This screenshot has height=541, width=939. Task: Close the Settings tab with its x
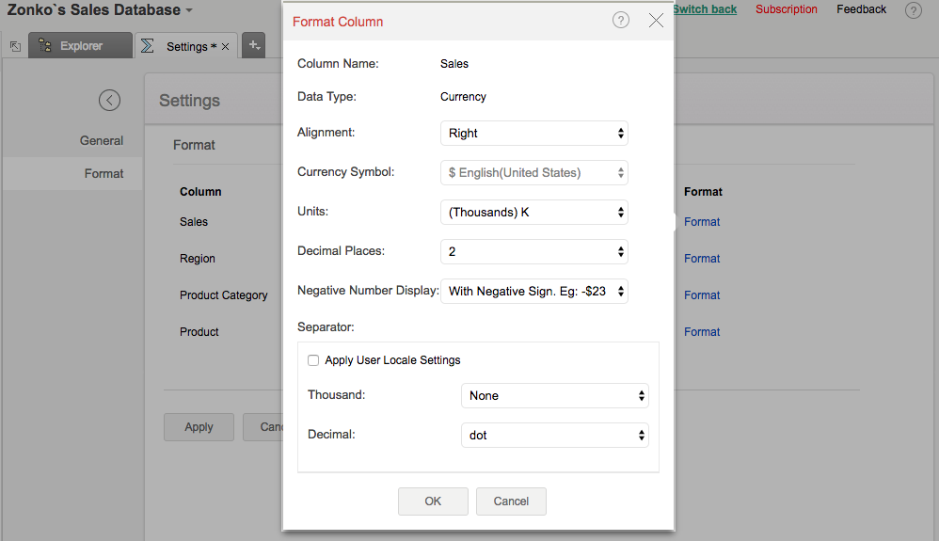pyautogui.click(x=226, y=46)
